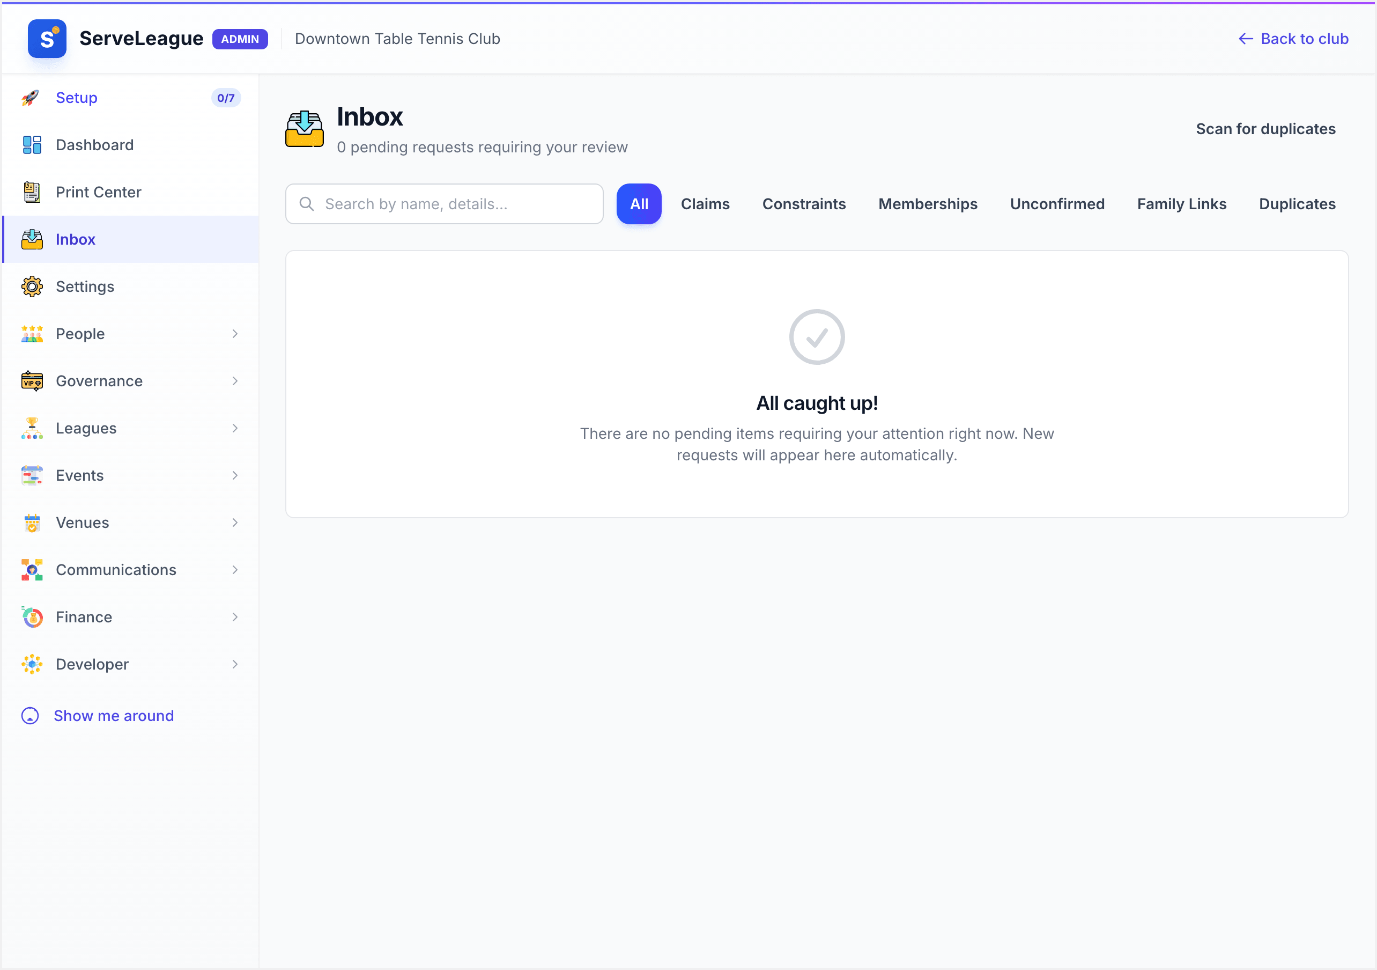1377x970 pixels.
Task: Click the ServeLeague brand name
Action: [x=141, y=39]
